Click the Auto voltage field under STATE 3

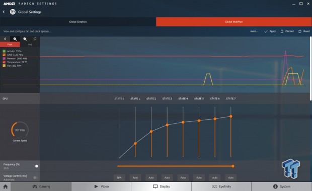coord(167,177)
